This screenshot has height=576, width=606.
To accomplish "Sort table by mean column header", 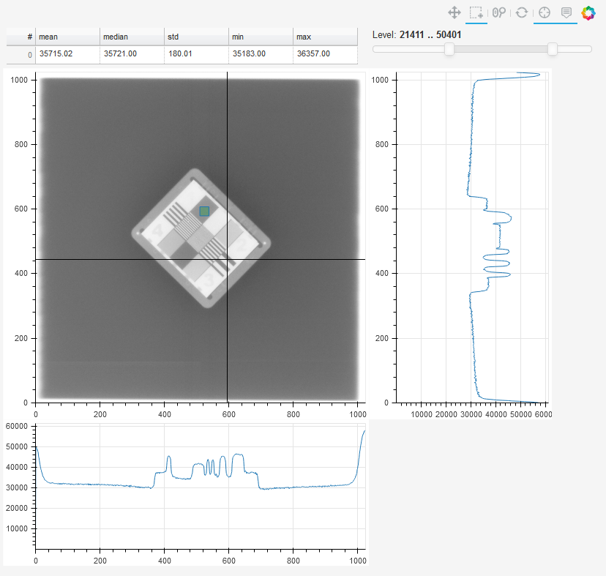I will (67, 37).
